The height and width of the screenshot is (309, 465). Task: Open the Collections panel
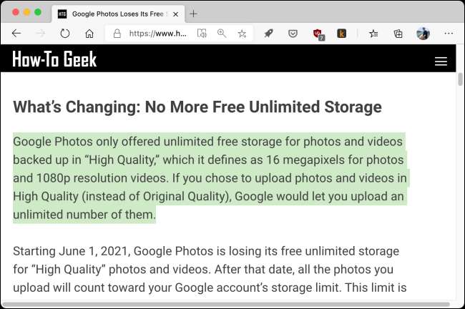pos(398,34)
